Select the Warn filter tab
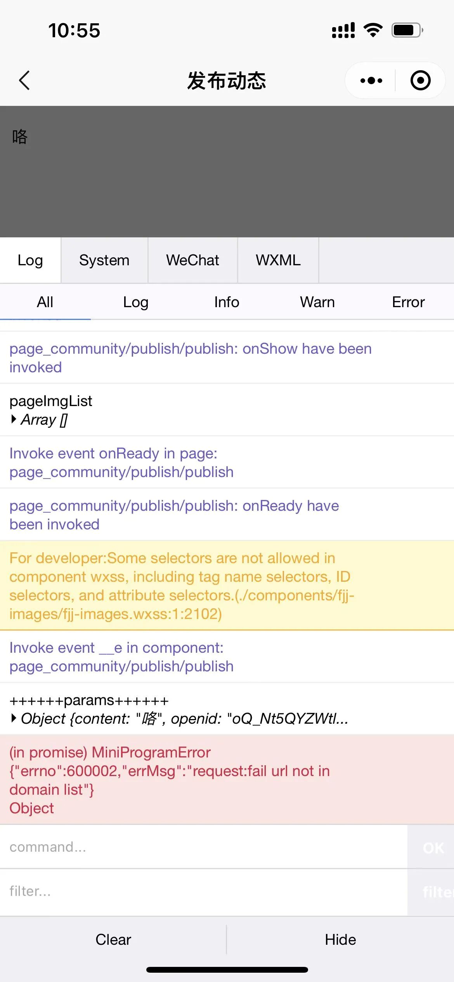The width and height of the screenshot is (454, 982). [317, 302]
